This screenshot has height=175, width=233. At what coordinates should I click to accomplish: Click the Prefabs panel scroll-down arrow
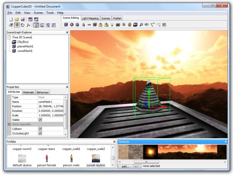112,165
